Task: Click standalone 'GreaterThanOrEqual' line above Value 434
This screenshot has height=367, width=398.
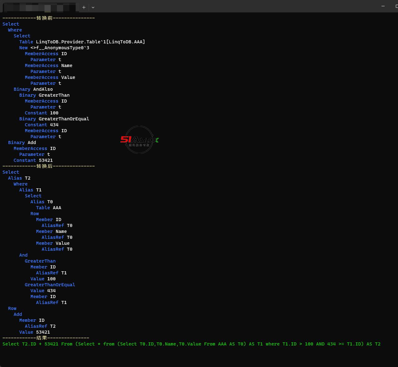Action: (x=50, y=285)
